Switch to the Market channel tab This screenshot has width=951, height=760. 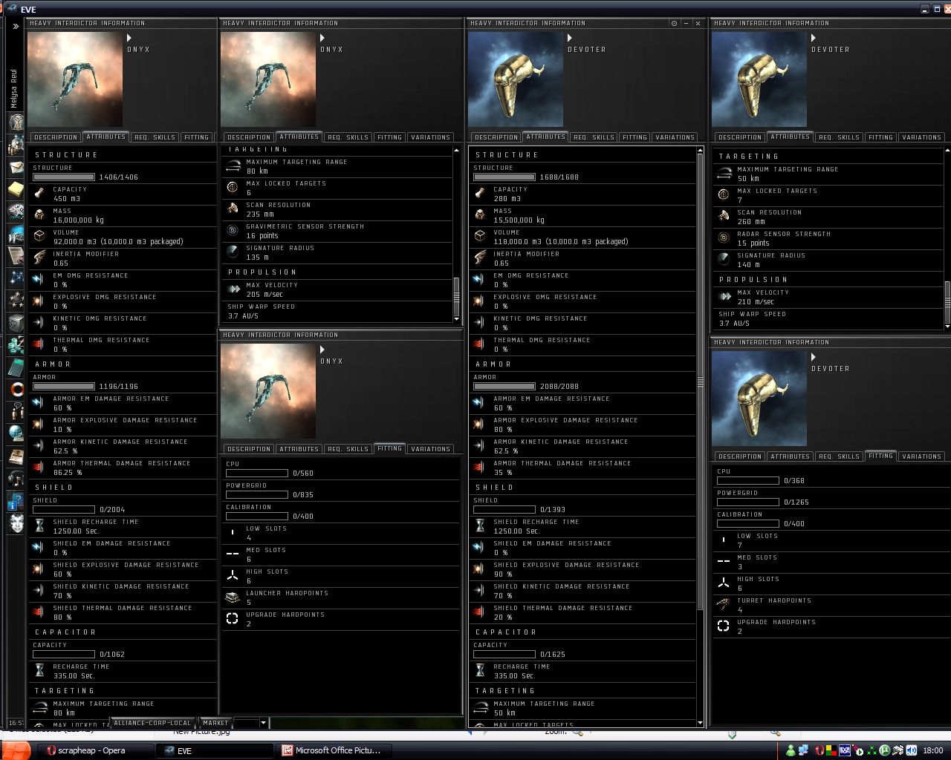[x=215, y=722]
